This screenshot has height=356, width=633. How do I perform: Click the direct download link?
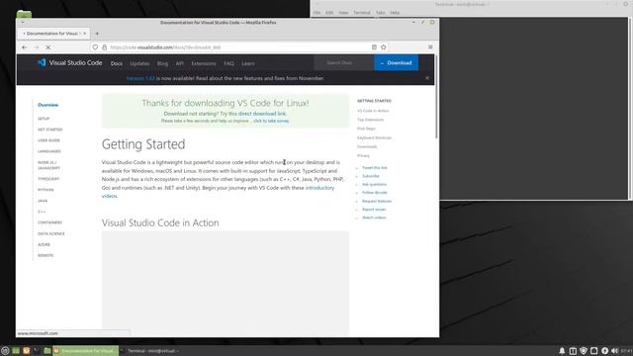261,114
